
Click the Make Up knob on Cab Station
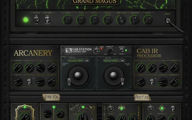click(109, 51)
